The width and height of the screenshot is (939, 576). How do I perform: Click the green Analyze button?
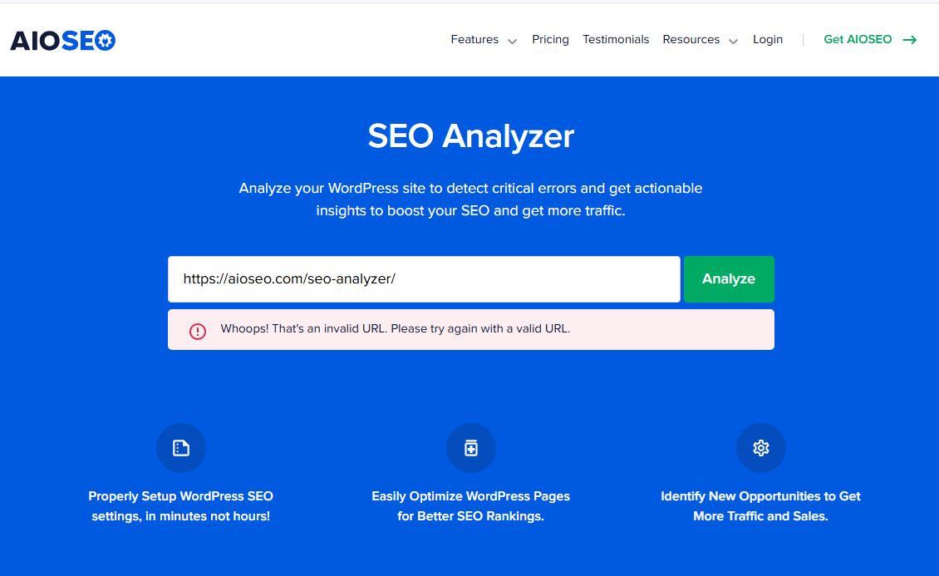[729, 279]
